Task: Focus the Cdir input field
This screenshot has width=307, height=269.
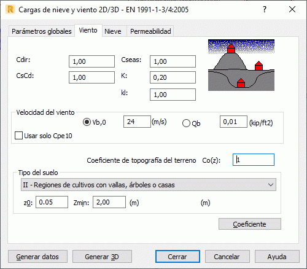Action: pos(91,61)
